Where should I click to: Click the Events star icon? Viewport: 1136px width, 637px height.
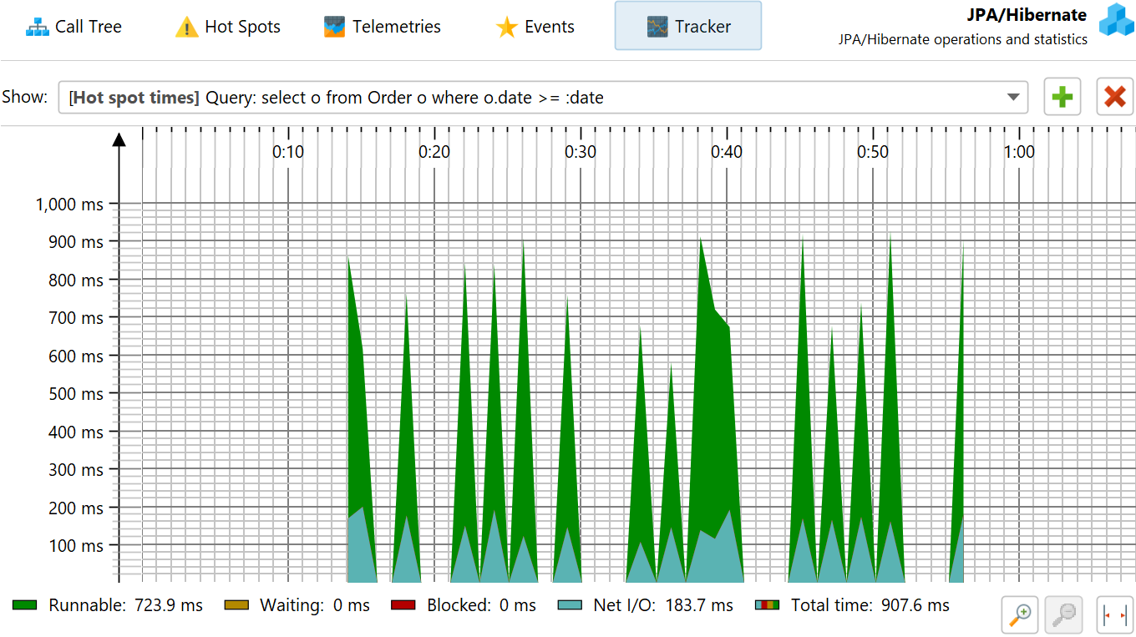tap(506, 27)
